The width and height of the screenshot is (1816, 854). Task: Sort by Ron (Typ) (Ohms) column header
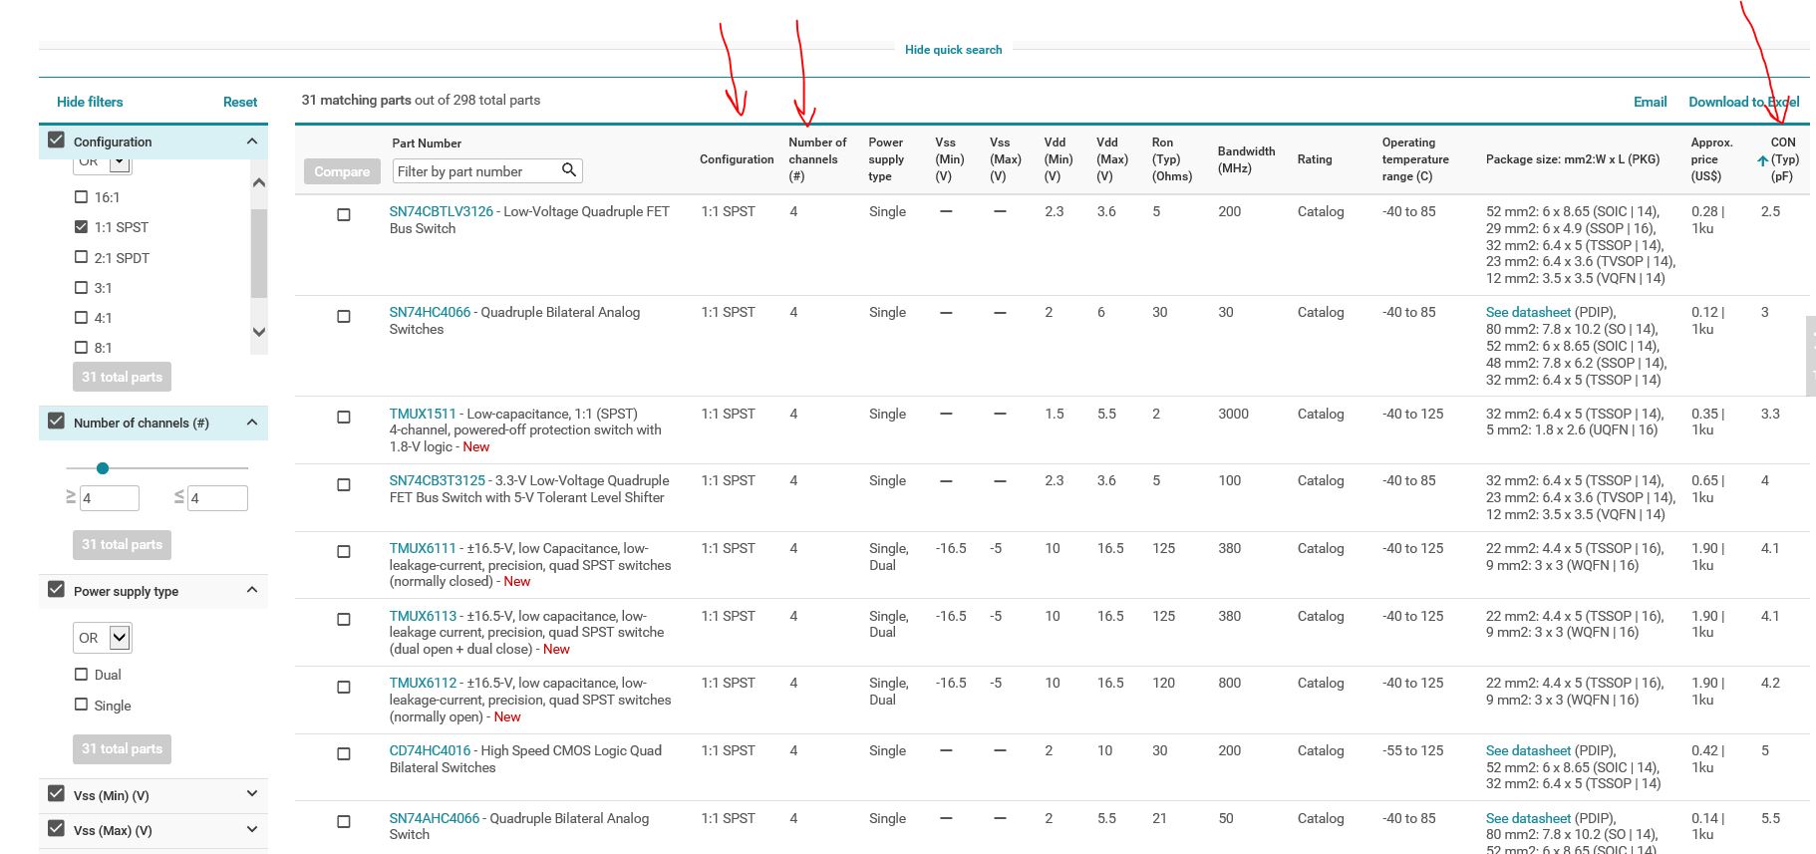pyautogui.click(x=1171, y=159)
